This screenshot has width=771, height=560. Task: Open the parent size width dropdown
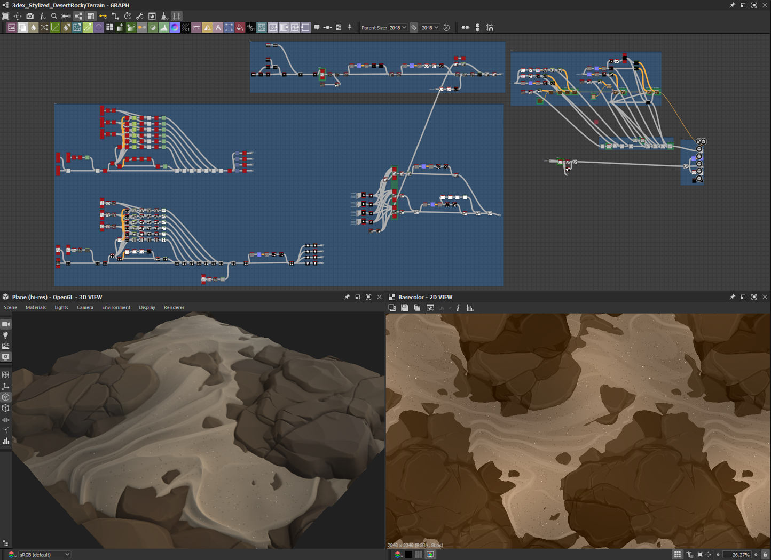point(397,28)
